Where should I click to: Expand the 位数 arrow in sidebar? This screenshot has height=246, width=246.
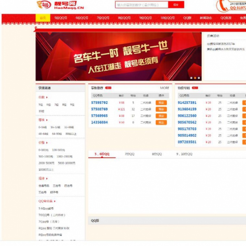47,97
